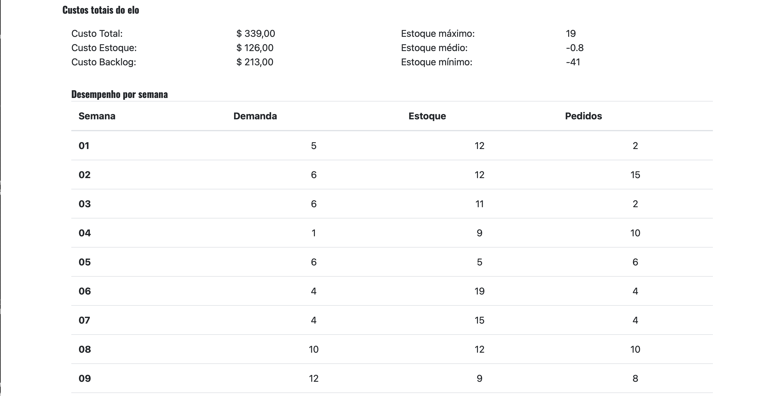The width and height of the screenshot is (783, 396).
Task: Click the Estoque column header in table
Action: (427, 116)
